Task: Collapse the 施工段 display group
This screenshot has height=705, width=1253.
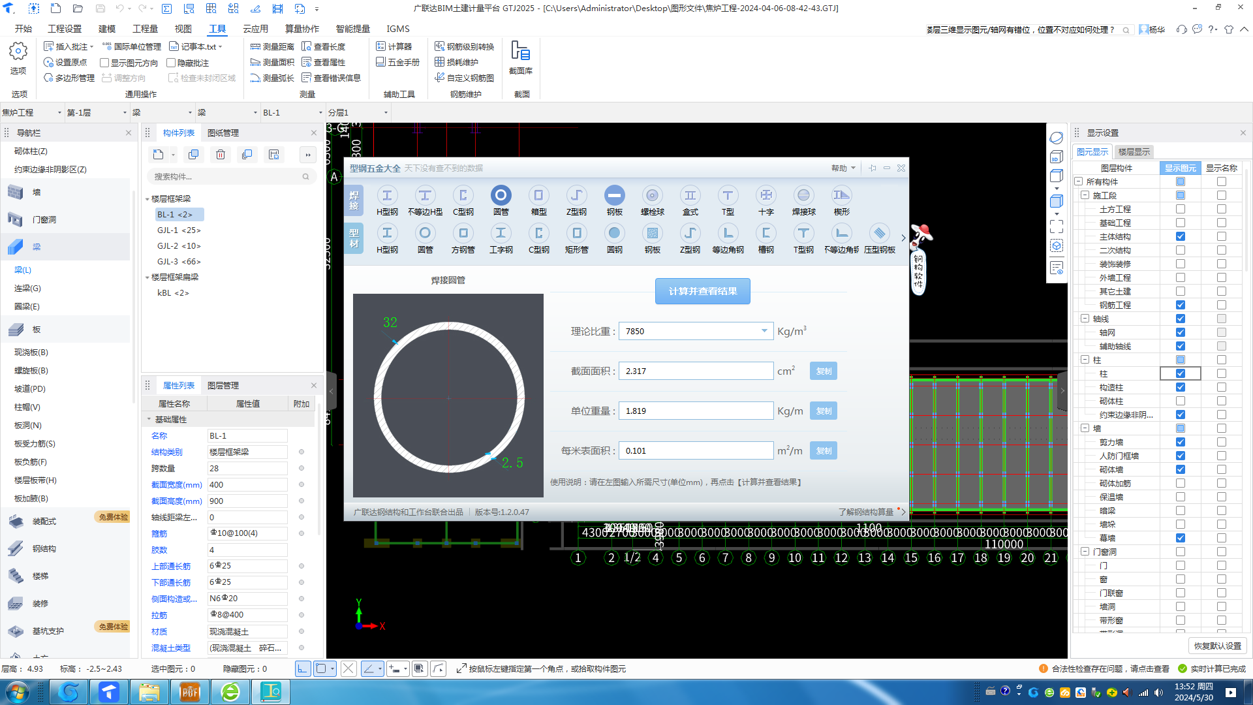Action: click(1085, 195)
